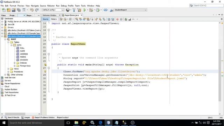This screenshot has width=224, height=126.
Task: Click the globe browser icon in toolbar
Action: coord(68,10)
